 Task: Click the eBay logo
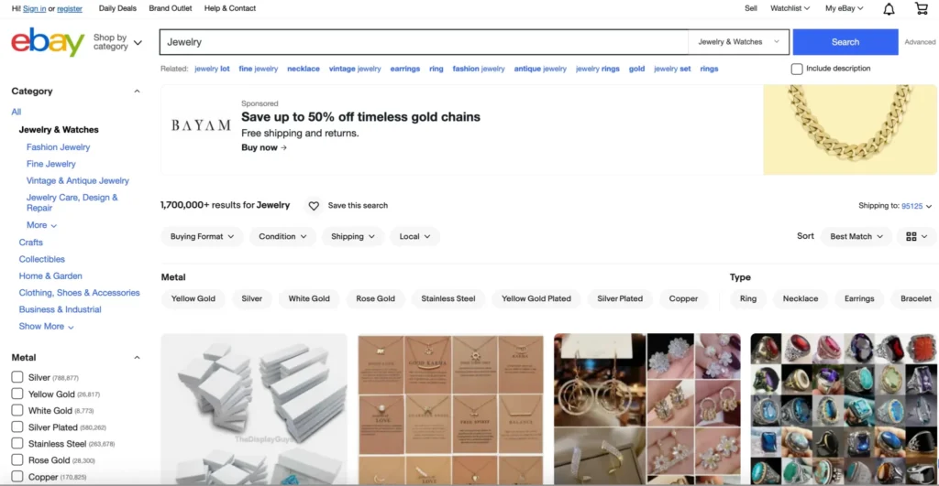[x=48, y=42]
